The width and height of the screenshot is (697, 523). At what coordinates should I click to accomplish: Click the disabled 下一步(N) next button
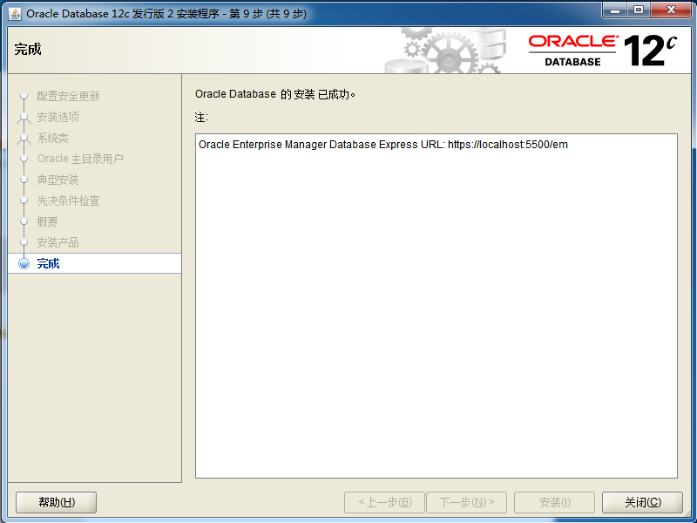(x=466, y=502)
